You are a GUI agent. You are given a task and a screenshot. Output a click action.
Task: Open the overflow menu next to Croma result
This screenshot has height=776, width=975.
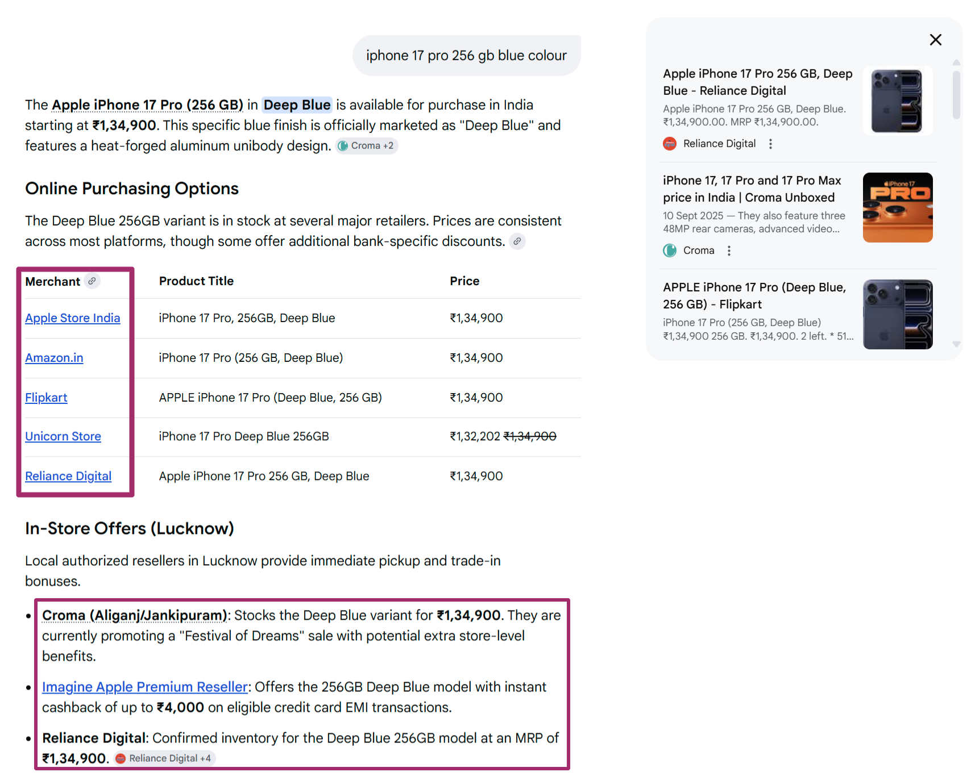pyautogui.click(x=728, y=250)
